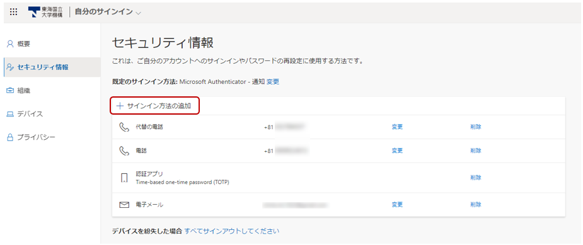583x245 pixels.
Task: Click 削除 in the 電話 row
Action: (476, 151)
